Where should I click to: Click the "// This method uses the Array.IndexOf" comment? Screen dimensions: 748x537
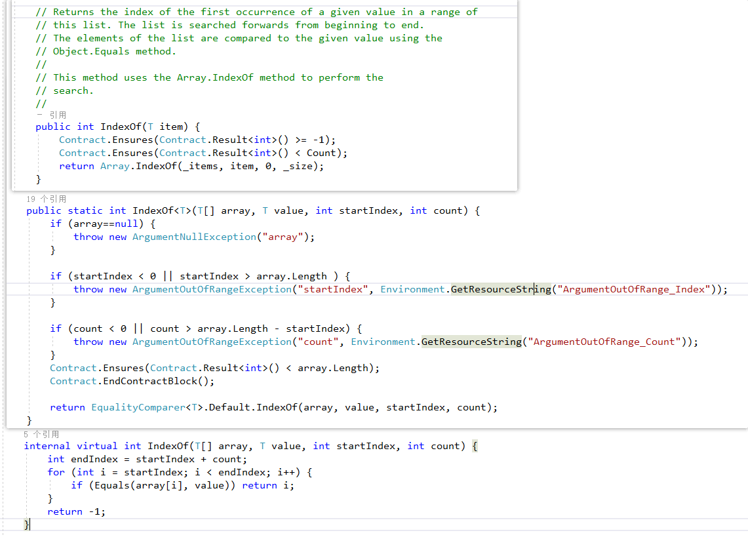(x=209, y=77)
